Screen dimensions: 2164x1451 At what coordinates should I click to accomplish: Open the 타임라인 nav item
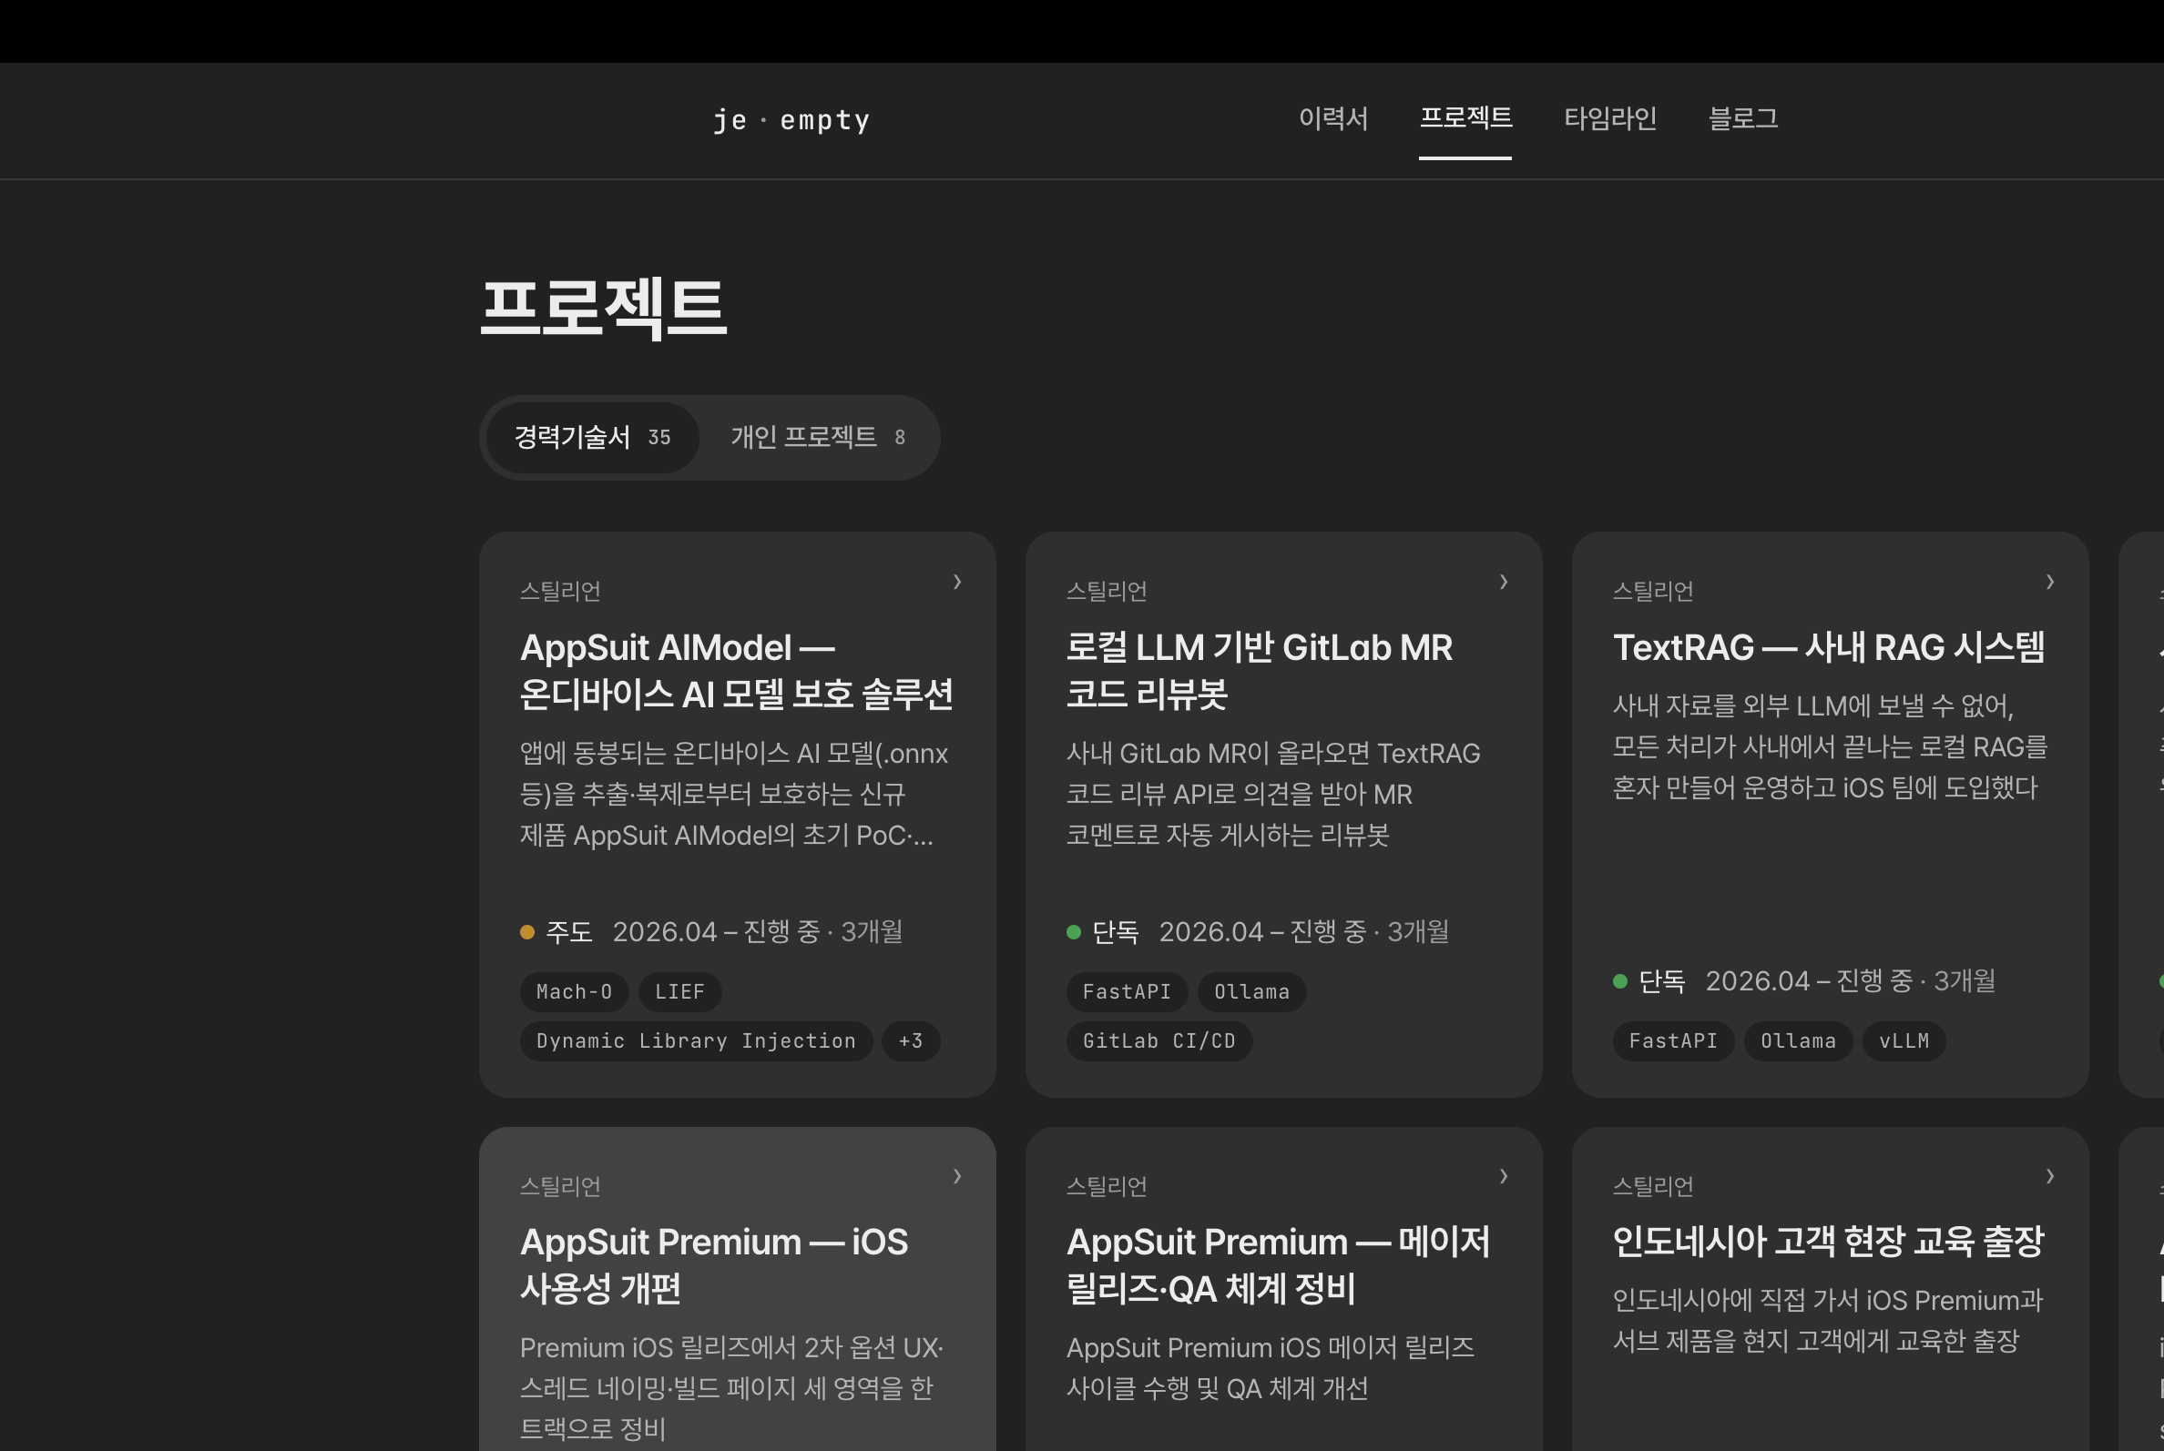coord(1610,118)
